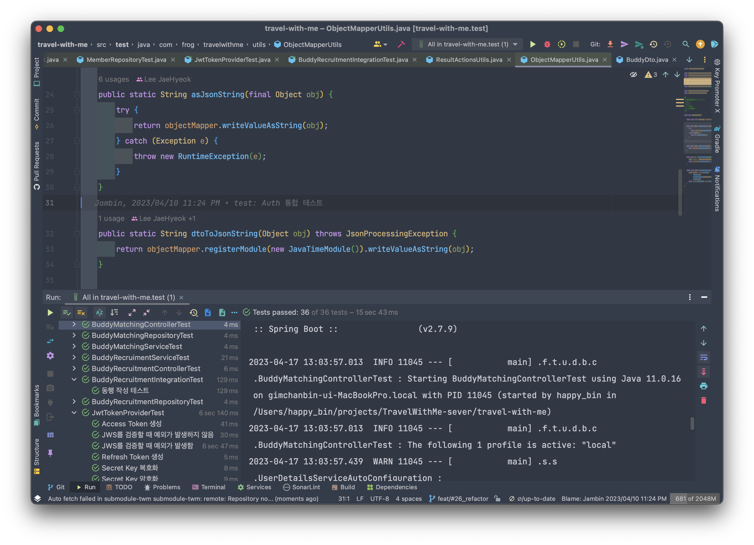The width and height of the screenshot is (754, 545).
Task: Open Git history clock icon
Action: pyautogui.click(x=653, y=44)
